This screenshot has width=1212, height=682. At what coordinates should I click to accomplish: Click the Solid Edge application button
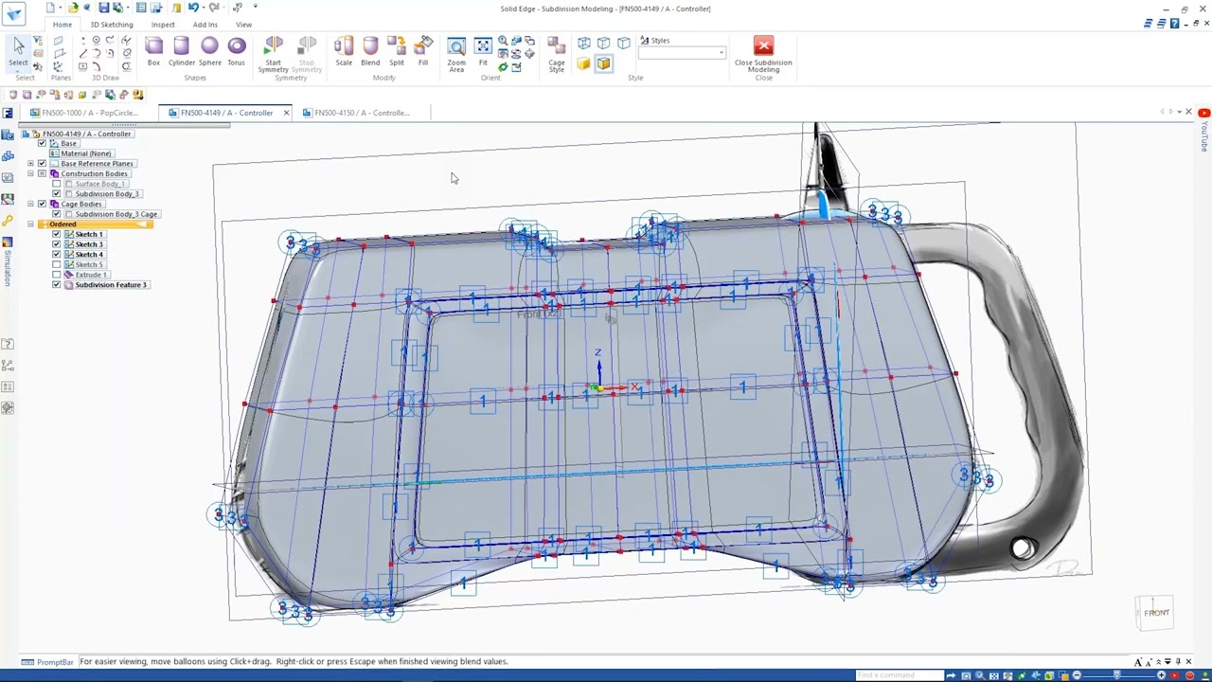click(x=14, y=14)
